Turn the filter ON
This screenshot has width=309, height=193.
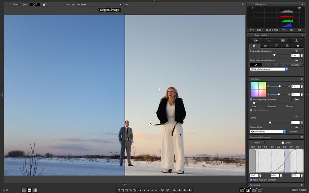(25, 5)
